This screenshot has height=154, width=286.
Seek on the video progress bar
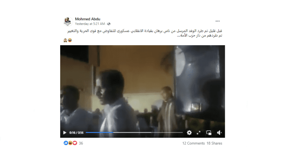134,133
